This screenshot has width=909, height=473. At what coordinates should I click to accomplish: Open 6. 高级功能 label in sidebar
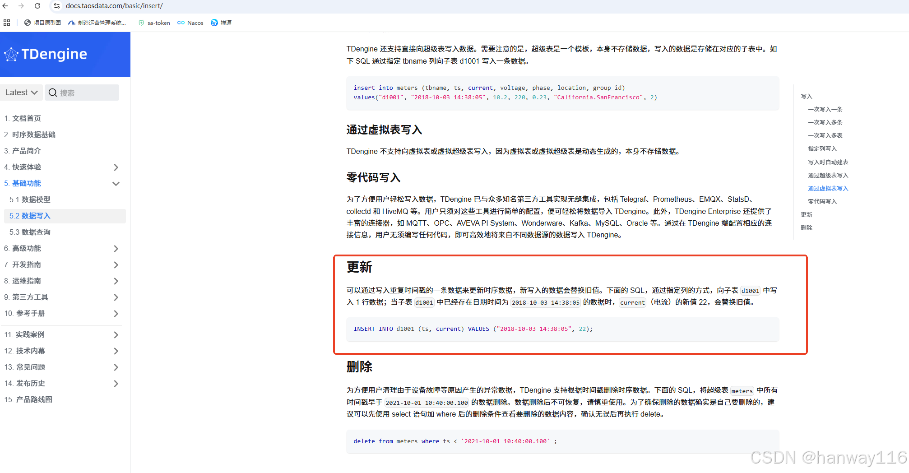click(x=23, y=248)
